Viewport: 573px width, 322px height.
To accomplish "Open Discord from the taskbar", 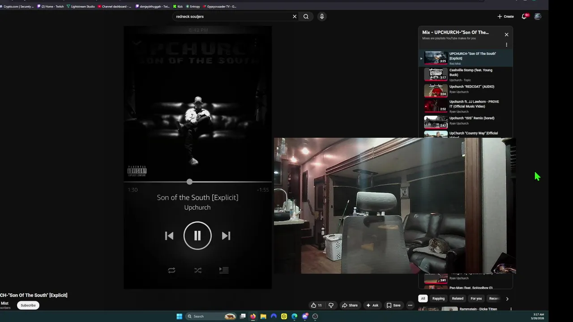I will point(305,316).
